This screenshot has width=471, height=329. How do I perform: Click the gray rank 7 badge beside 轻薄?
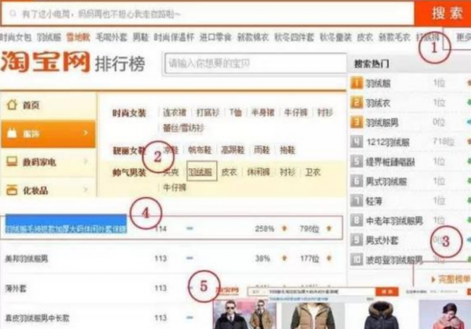pyautogui.click(x=357, y=201)
